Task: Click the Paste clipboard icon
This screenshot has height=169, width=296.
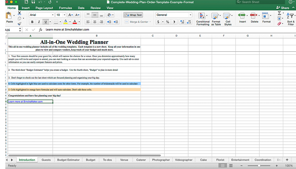Action: point(9,16)
